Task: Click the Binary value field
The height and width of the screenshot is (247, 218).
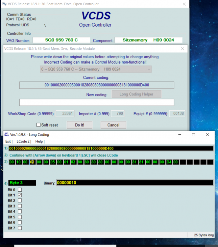Action: coord(135,183)
